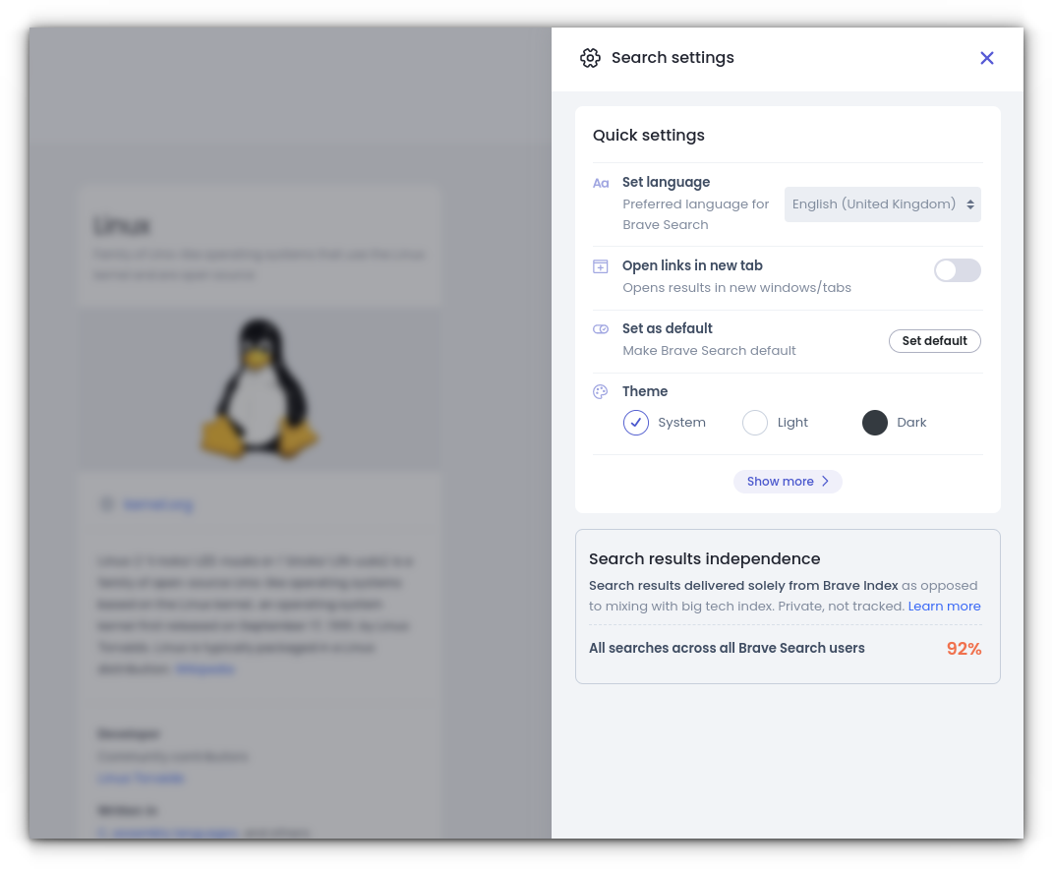The height and width of the screenshot is (870, 1053).
Task: Toggle Open links in new tab switch
Action: click(957, 270)
